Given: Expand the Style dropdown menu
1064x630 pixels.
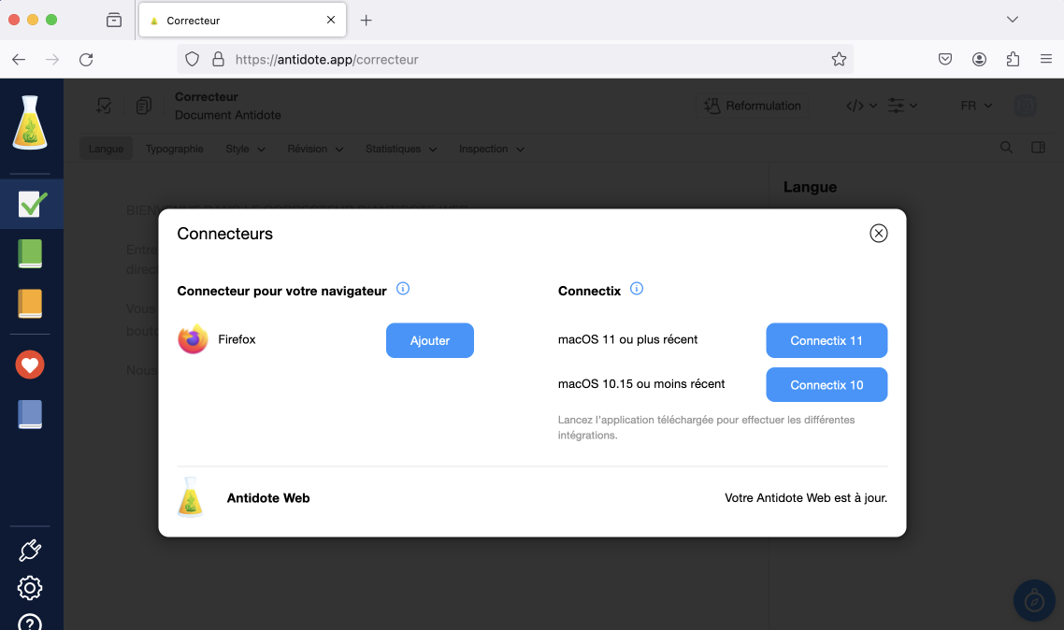Looking at the screenshot, I should tap(245, 149).
